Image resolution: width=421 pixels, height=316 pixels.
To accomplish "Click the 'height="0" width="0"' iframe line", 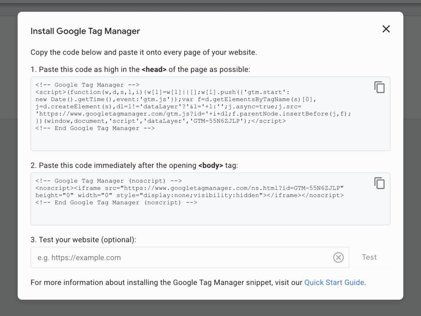I will (189, 195).
